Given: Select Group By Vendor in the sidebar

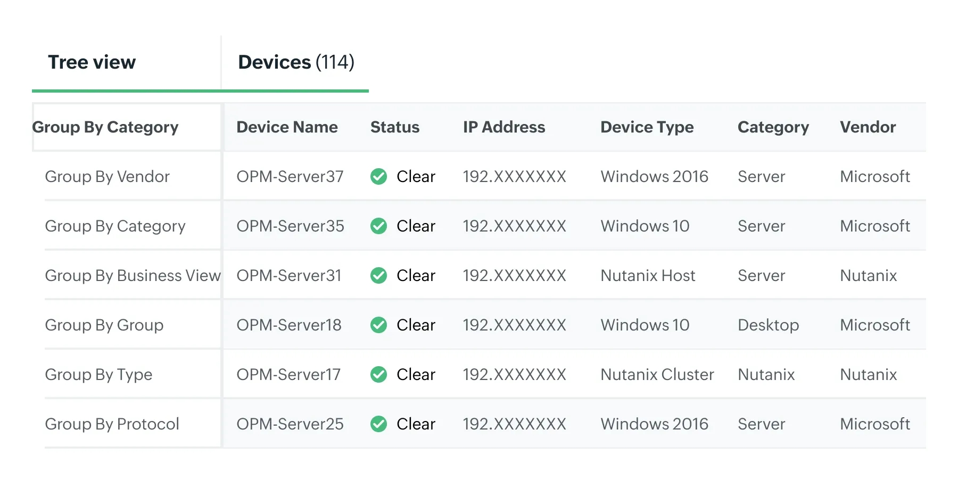Looking at the screenshot, I should 107,176.
